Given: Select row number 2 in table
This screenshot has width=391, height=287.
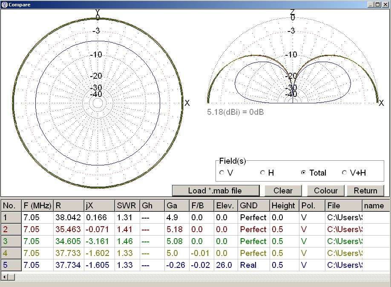Looking at the screenshot, I should pos(11,229).
